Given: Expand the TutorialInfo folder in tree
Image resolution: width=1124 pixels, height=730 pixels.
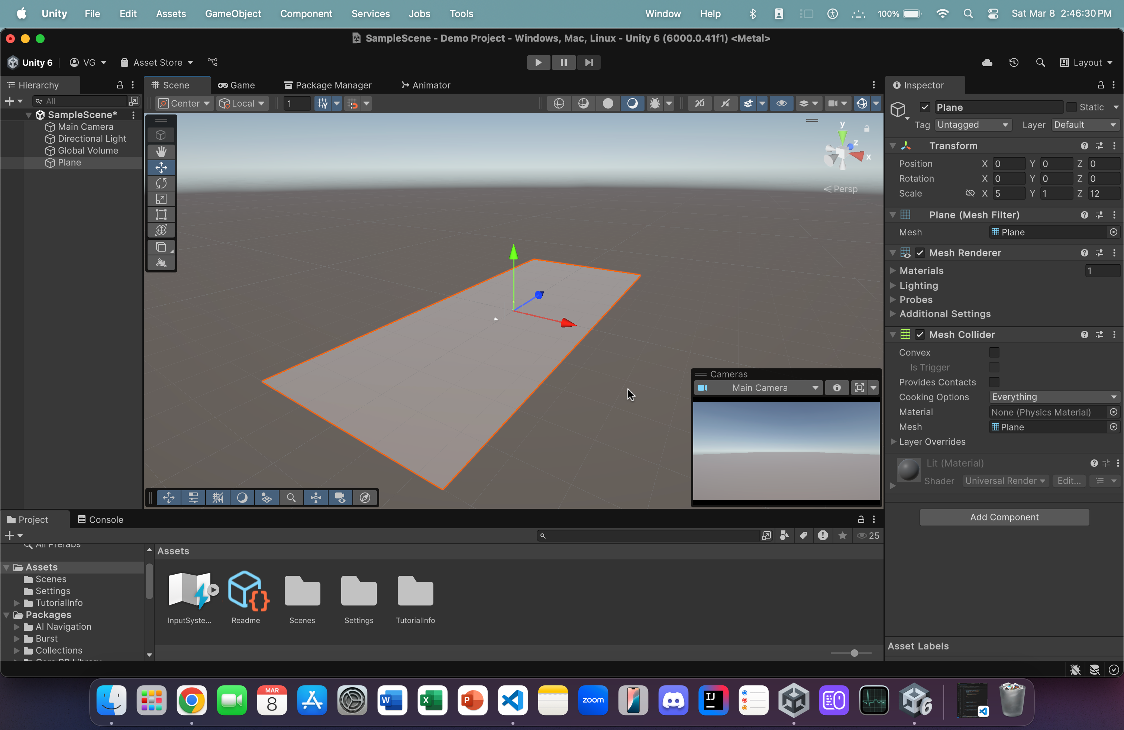Looking at the screenshot, I should click(x=17, y=603).
